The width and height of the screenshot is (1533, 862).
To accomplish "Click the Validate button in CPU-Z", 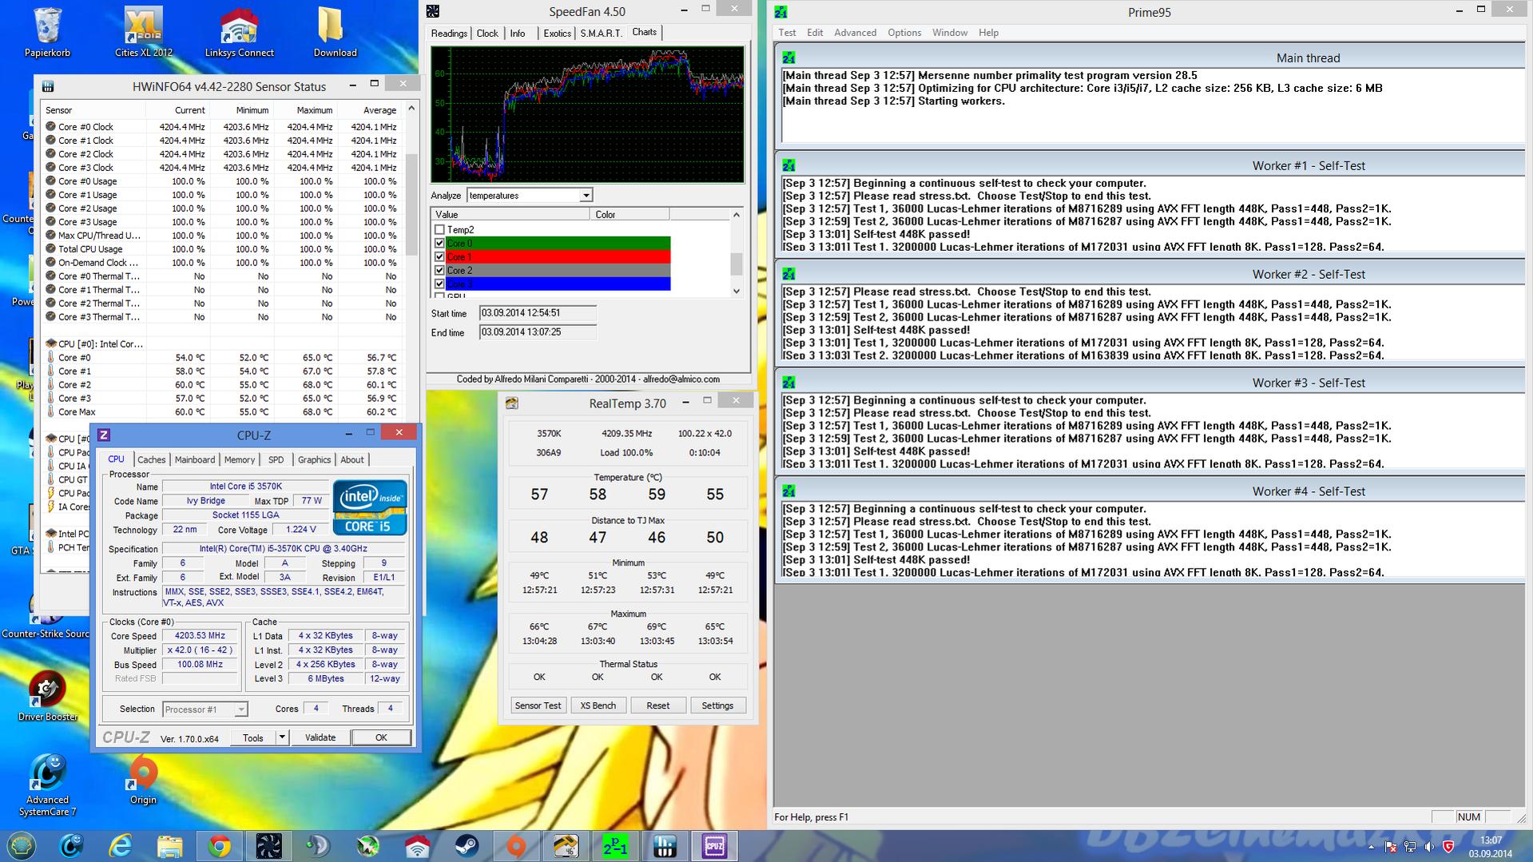I will (x=320, y=737).
